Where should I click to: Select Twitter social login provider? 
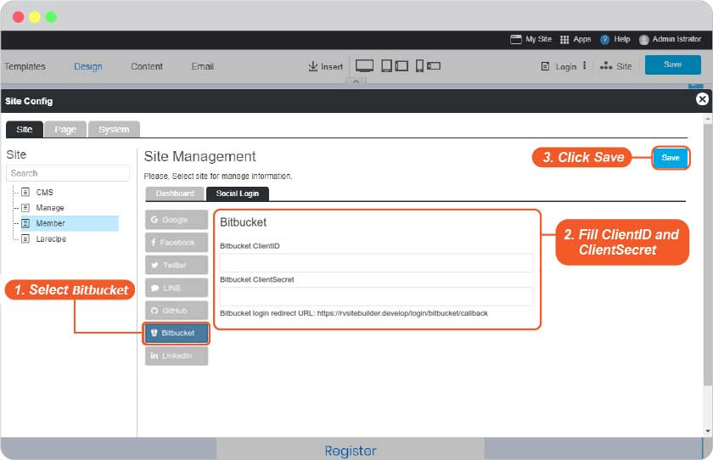click(177, 265)
